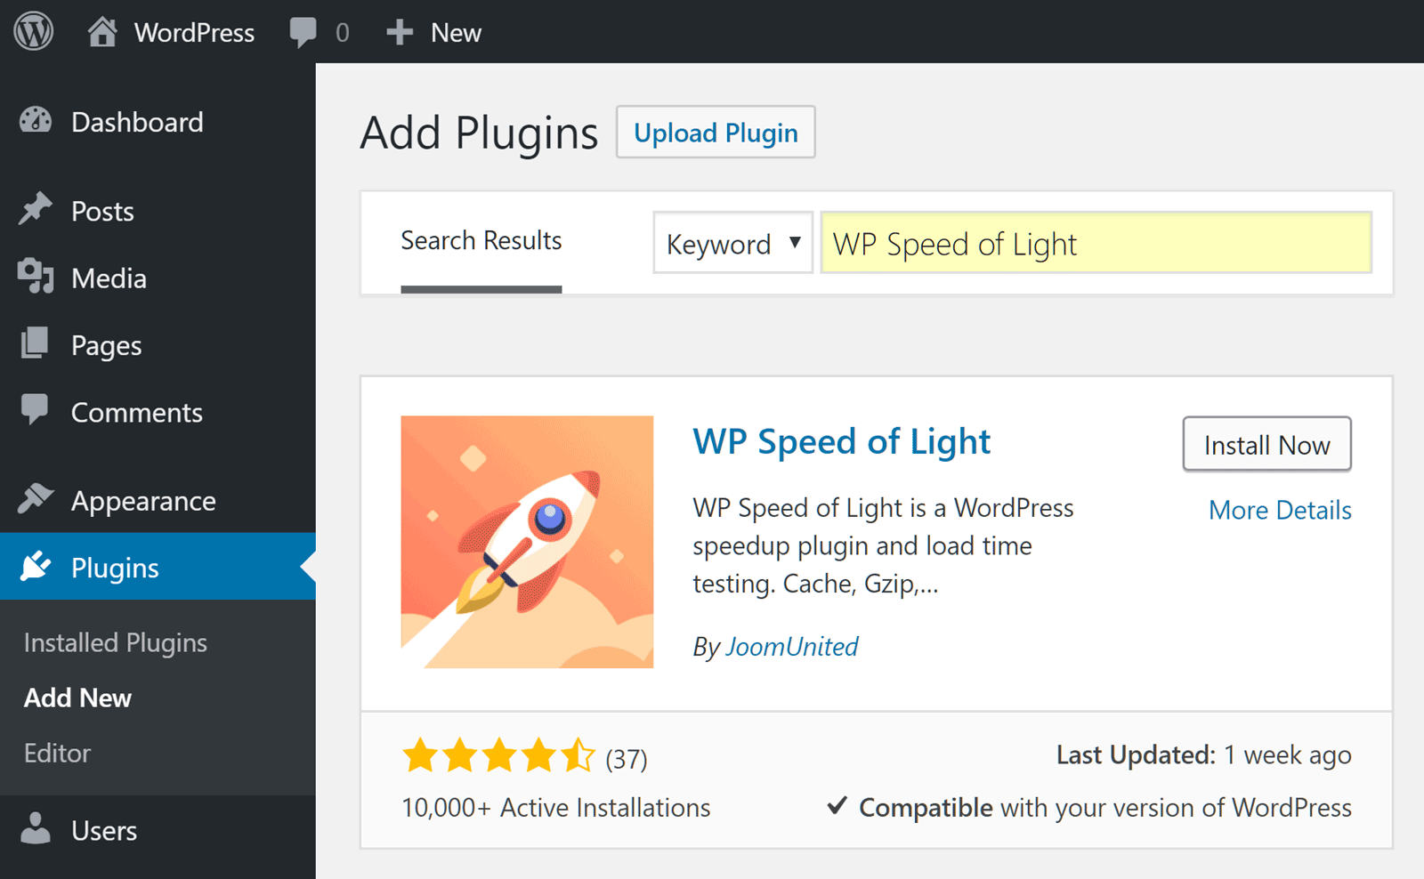This screenshot has height=879, width=1424.
Task: Click the Pages sidebar icon
Action: pyautogui.click(x=36, y=343)
